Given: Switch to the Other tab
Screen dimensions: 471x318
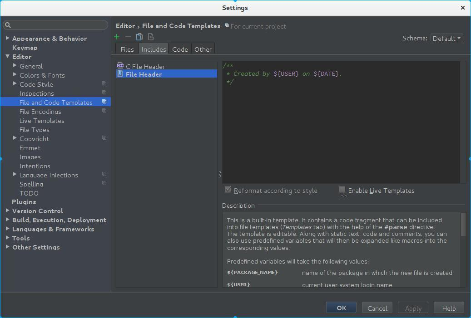Looking at the screenshot, I should [x=203, y=49].
